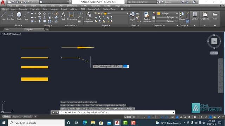Screen dimensions: 225x126
Task: Select the Line tool
Action: click(x=4, y=16)
